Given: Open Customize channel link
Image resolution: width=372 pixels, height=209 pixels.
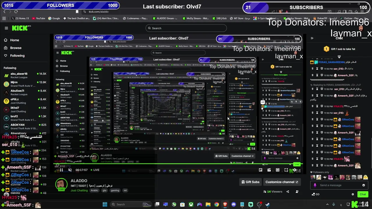Looking at the screenshot, I should coord(282,182).
